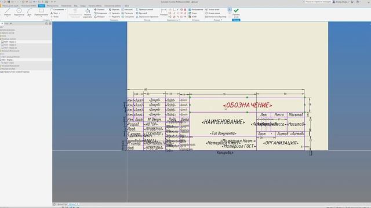This screenshot has height=208, width=371.
Task: Select the Перенос move command
Action: coord(99,10)
